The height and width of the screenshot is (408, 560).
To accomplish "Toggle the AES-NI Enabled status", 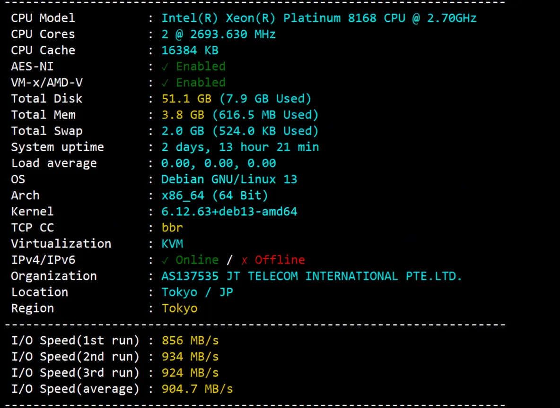I will point(201,66).
